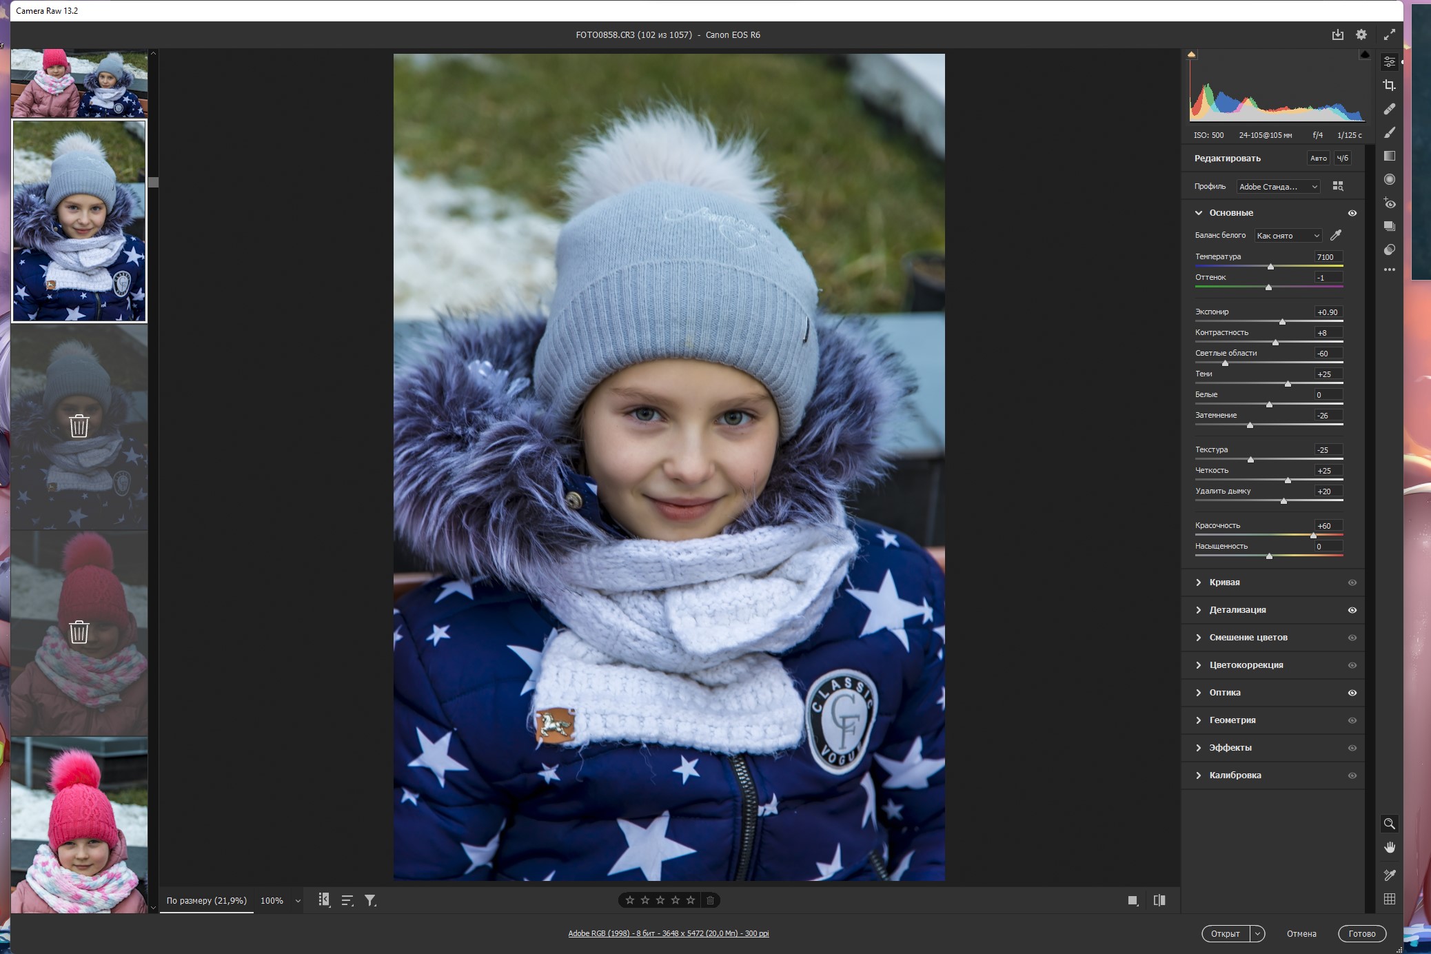Open more image settings (three dots)
Image resolution: width=1431 pixels, height=954 pixels.
[1389, 270]
